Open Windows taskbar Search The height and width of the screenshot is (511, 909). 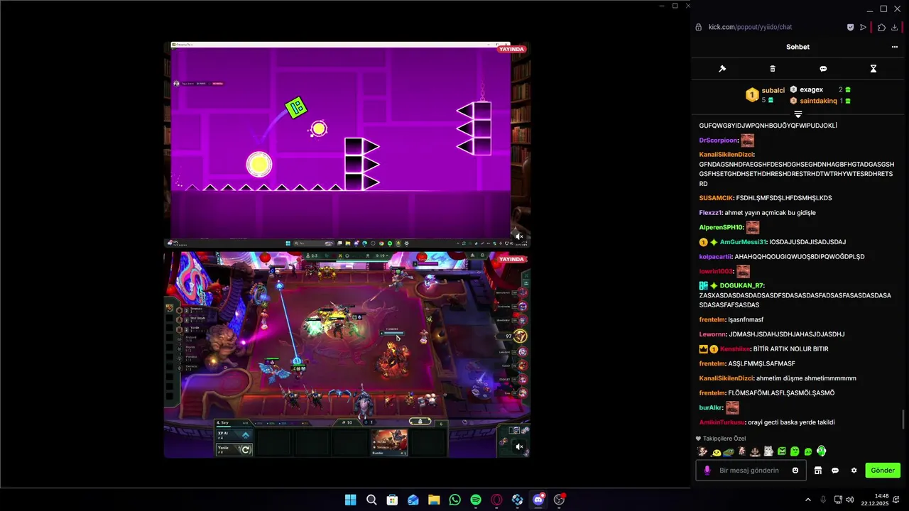(x=371, y=500)
